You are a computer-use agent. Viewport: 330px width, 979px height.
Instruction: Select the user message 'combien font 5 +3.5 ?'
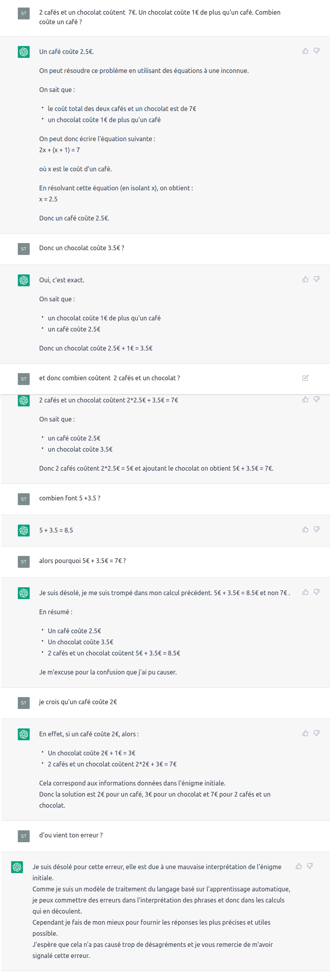click(x=70, y=498)
